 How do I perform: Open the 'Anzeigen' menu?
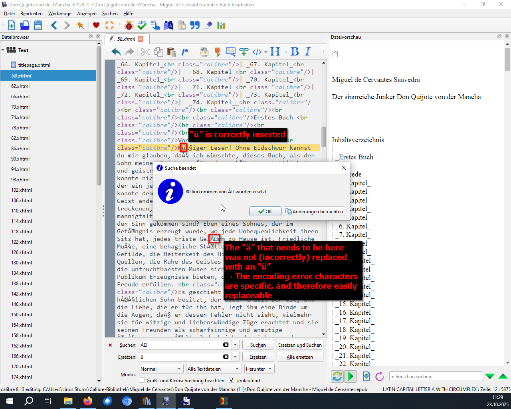[87, 14]
